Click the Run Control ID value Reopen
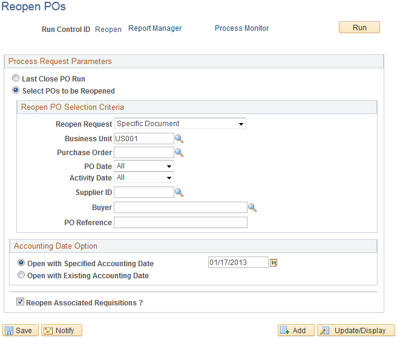 pyautogui.click(x=108, y=30)
